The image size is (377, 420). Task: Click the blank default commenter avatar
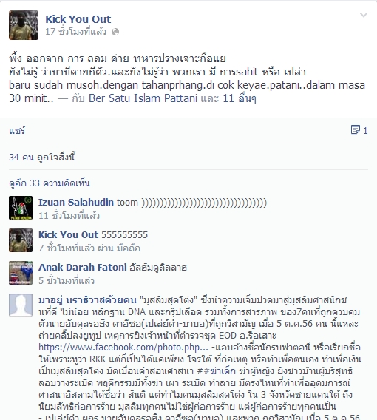click(x=21, y=305)
